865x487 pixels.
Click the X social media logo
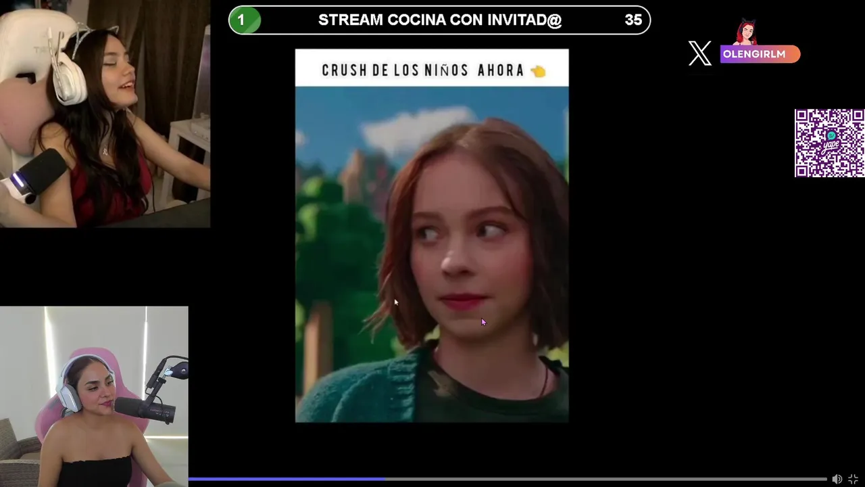tap(700, 53)
